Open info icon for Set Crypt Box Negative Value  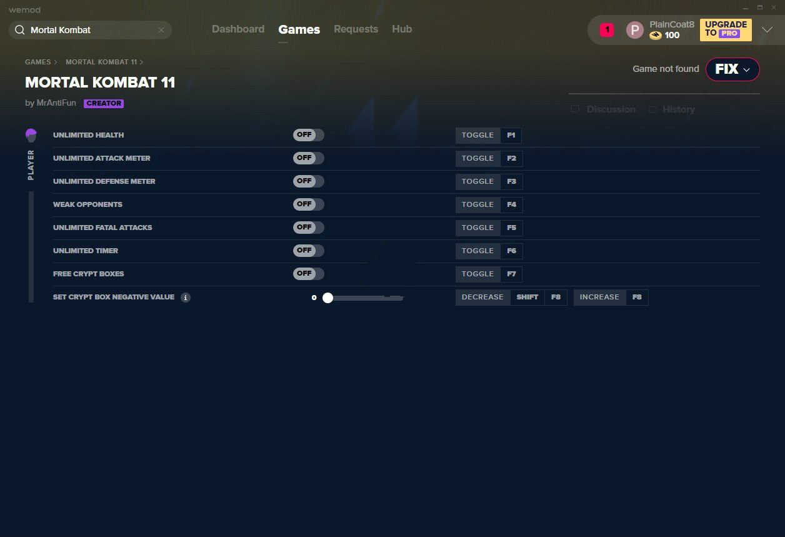(x=185, y=298)
